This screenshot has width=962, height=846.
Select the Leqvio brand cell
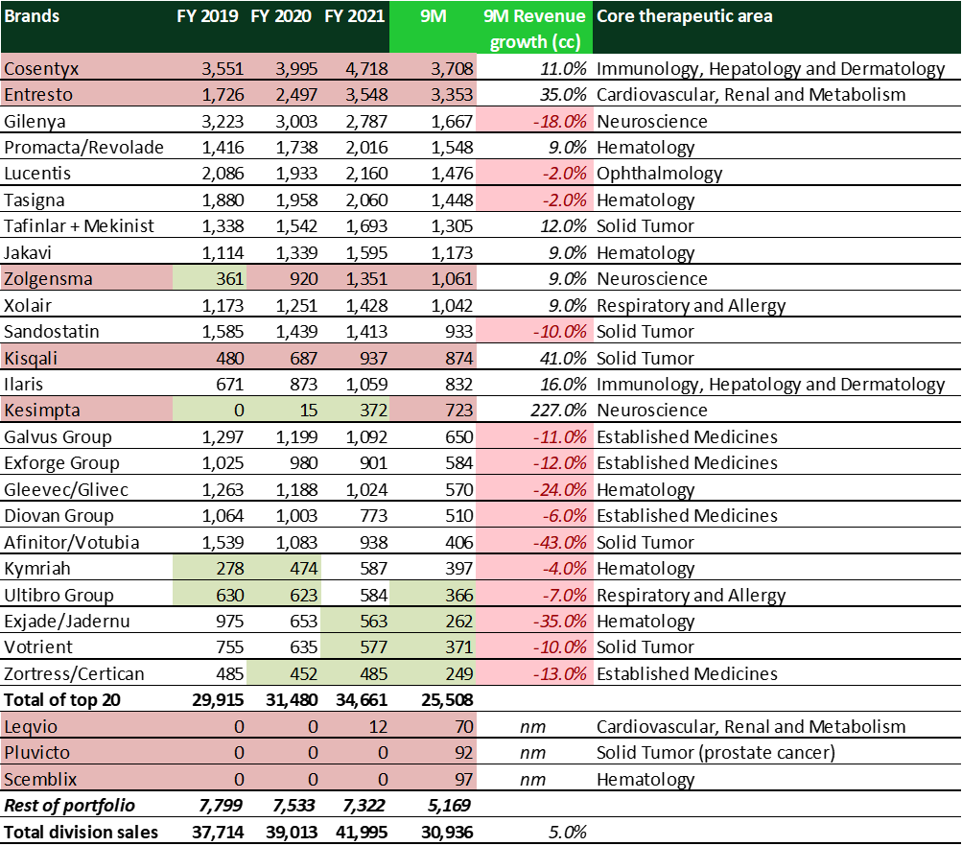29,726
